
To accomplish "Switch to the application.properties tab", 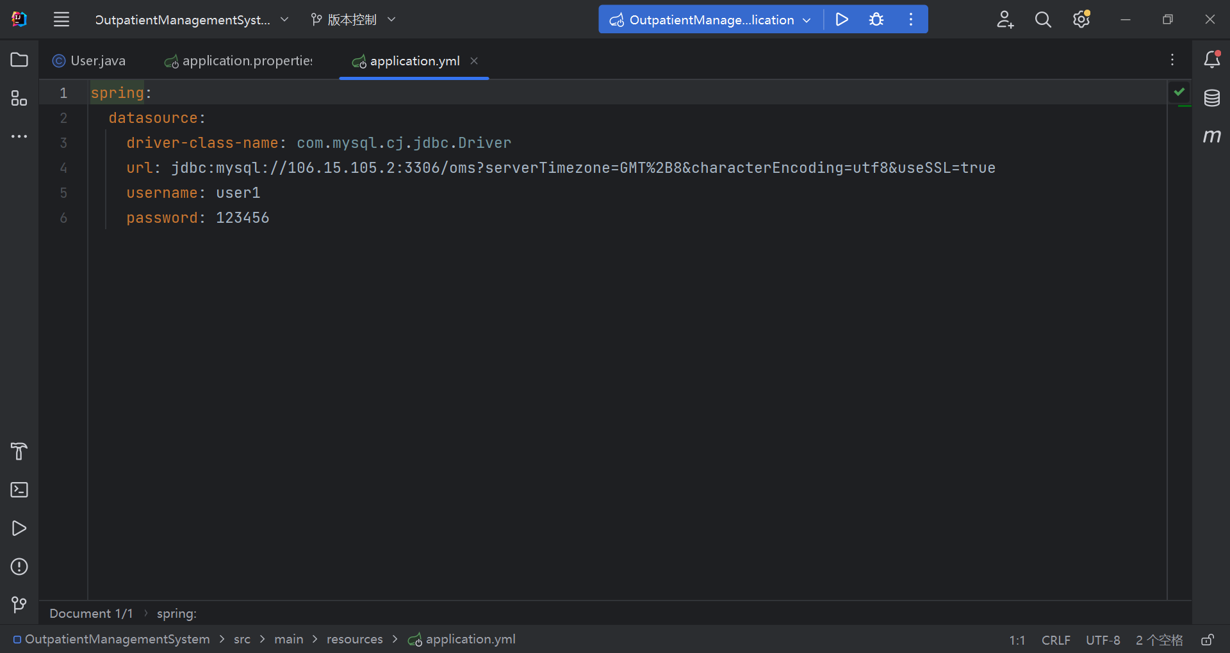I will (238, 61).
